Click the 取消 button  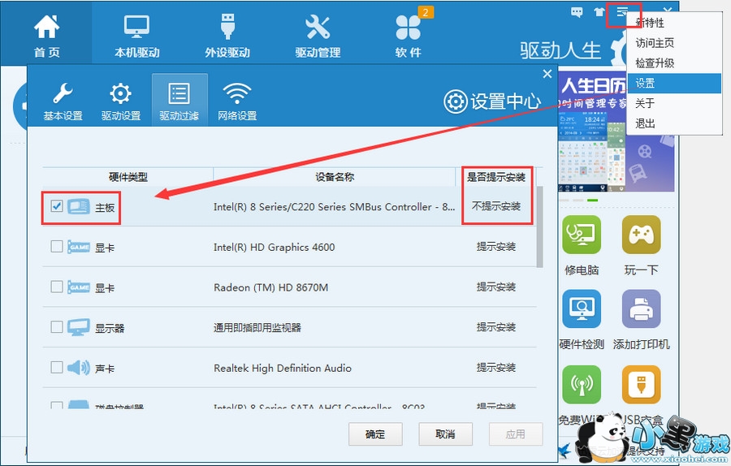click(445, 434)
